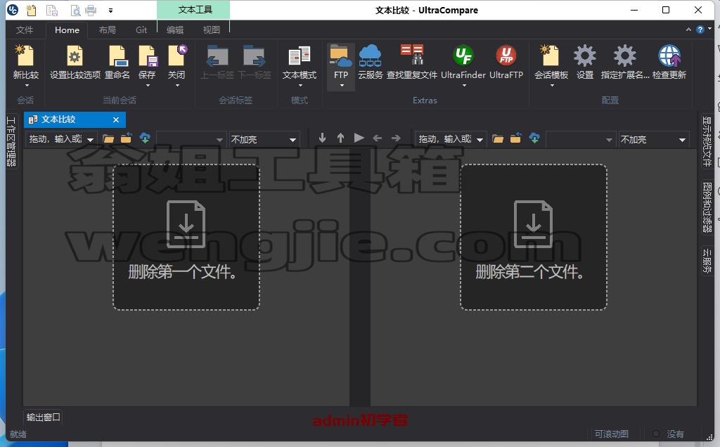Open left pane file path dropdown

tap(91, 140)
